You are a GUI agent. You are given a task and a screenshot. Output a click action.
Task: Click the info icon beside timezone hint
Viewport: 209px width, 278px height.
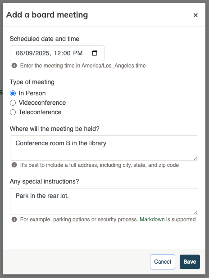[14, 66]
